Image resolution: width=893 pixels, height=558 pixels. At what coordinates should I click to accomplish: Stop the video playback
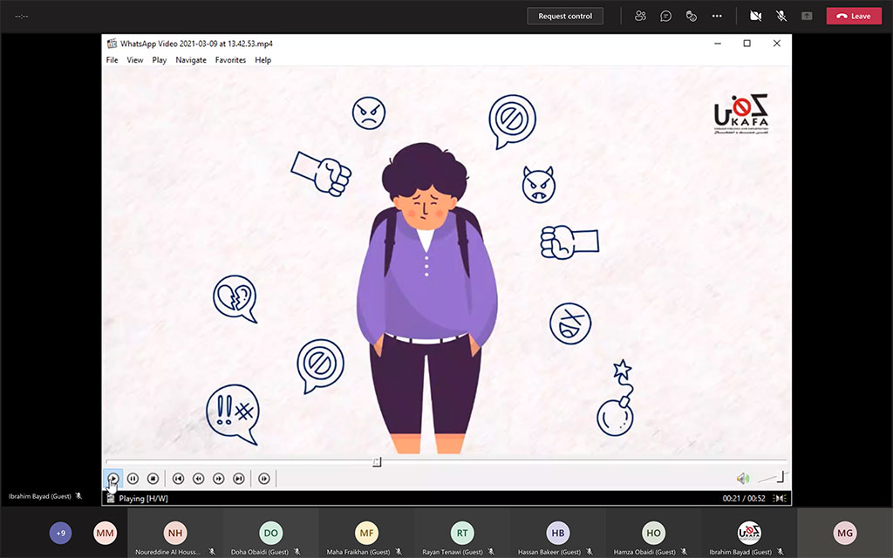tap(153, 479)
